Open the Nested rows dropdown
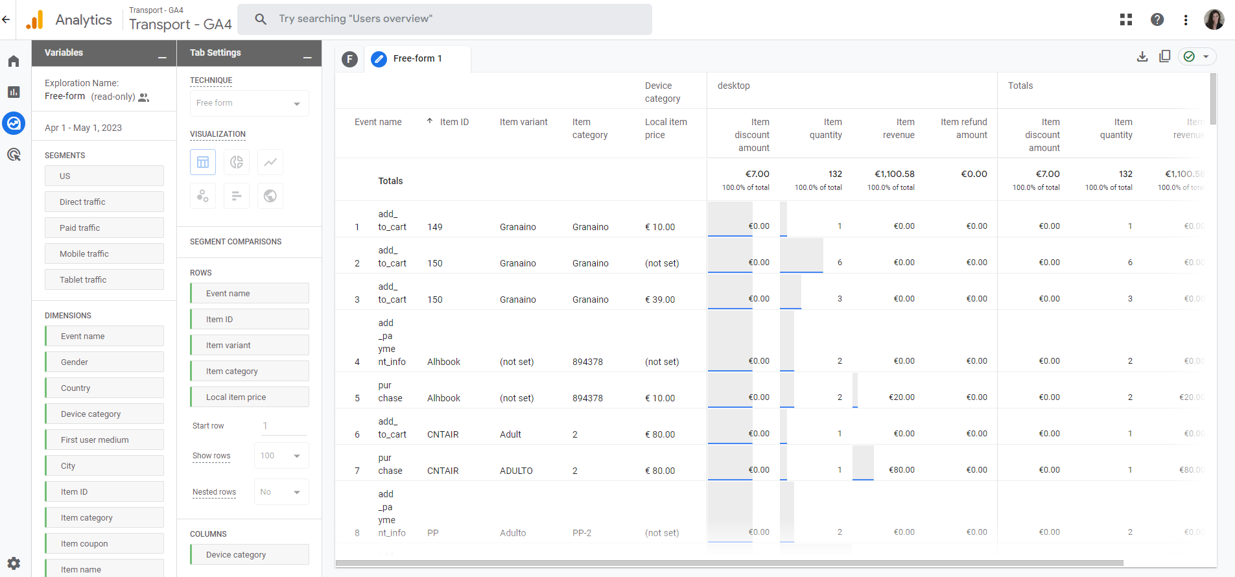 281,492
